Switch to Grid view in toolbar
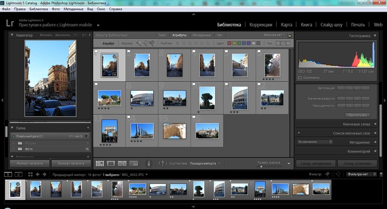The height and width of the screenshot is (209, 387). tap(100, 163)
